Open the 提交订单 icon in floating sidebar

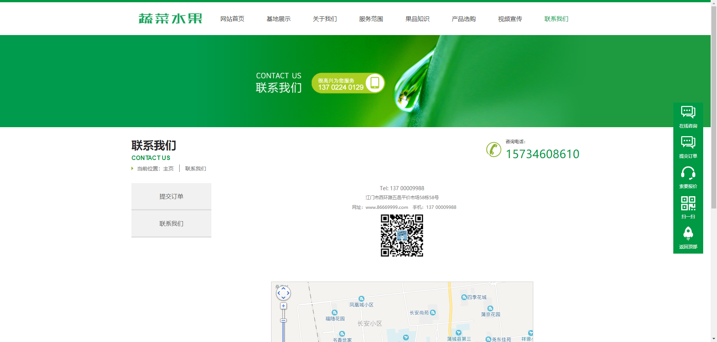688,142
